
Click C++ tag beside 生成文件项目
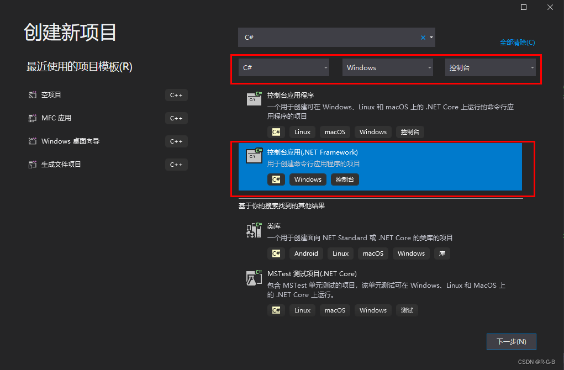tap(176, 165)
